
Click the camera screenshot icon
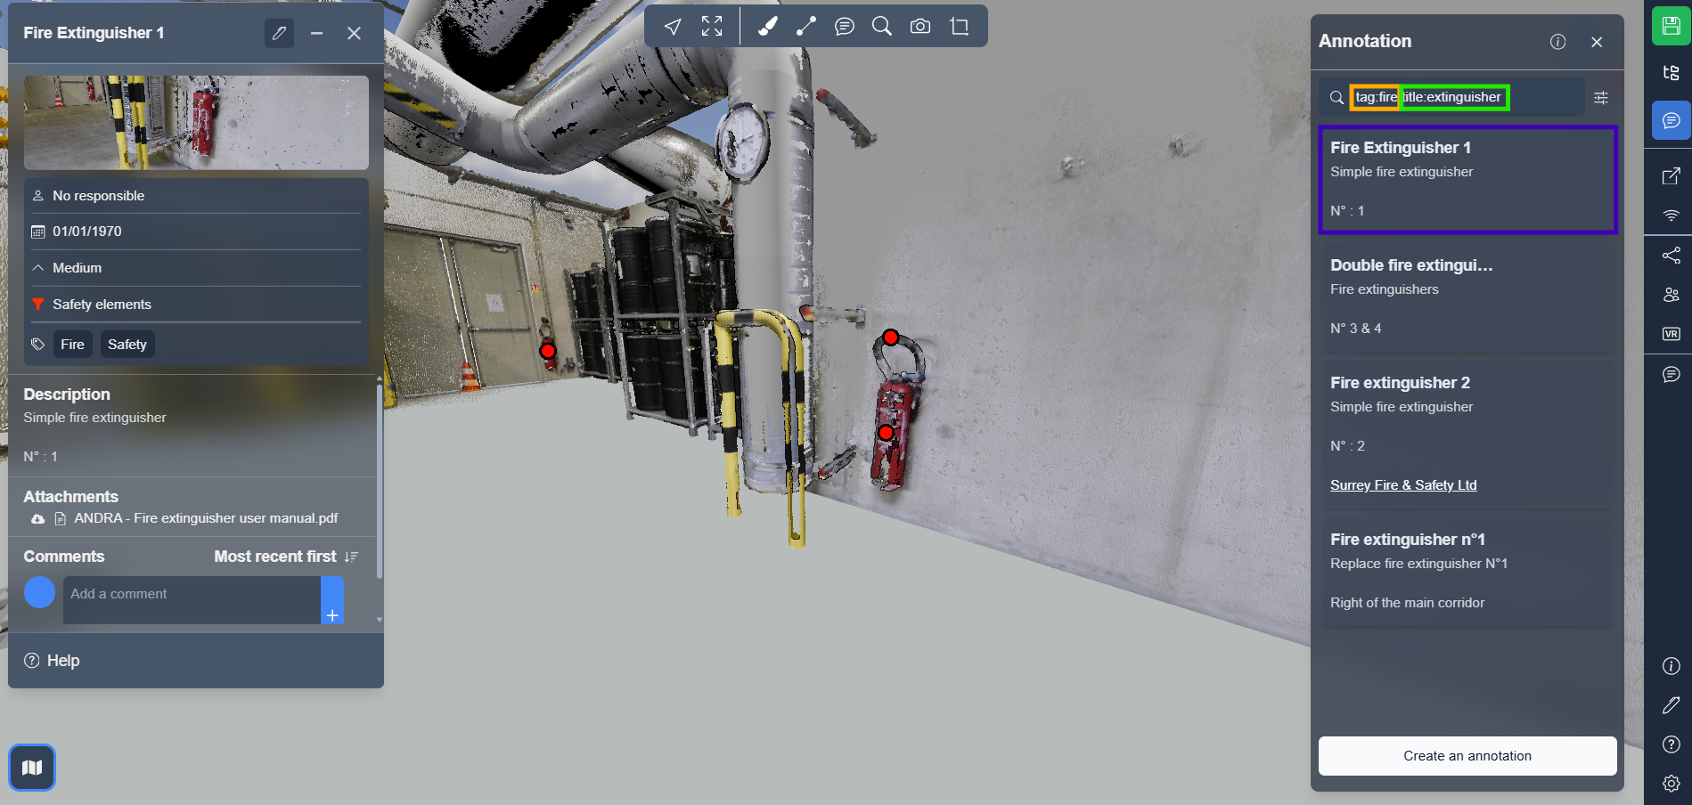(x=920, y=27)
